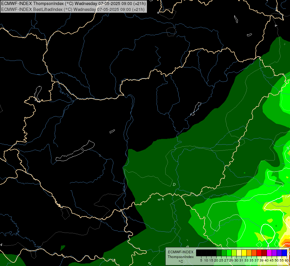This screenshot has height=266, width=290.
Task: Click legend tick value '33'
Action: (x=246, y=260)
